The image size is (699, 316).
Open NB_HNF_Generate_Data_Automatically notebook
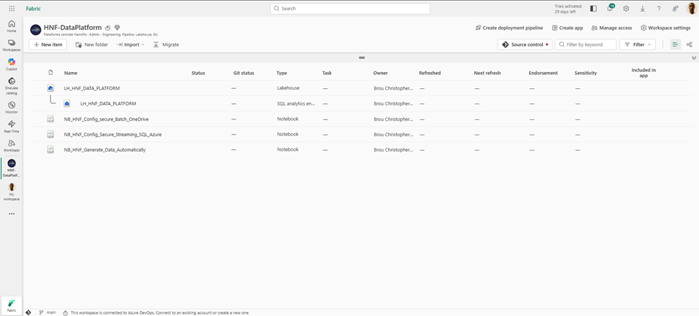[x=104, y=150]
